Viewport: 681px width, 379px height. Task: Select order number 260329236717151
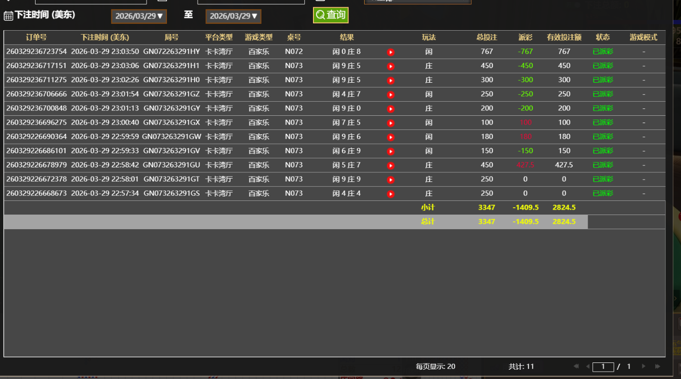pos(37,66)
